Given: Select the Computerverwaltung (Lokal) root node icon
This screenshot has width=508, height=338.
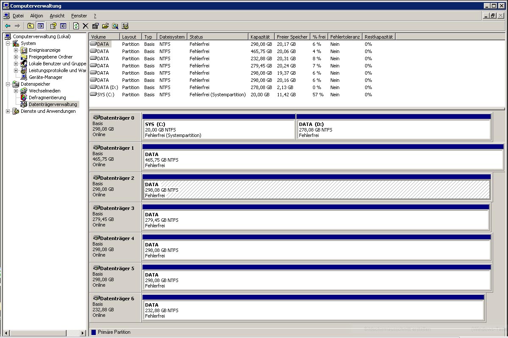Looking at the screenshot, I should (8, 36).
